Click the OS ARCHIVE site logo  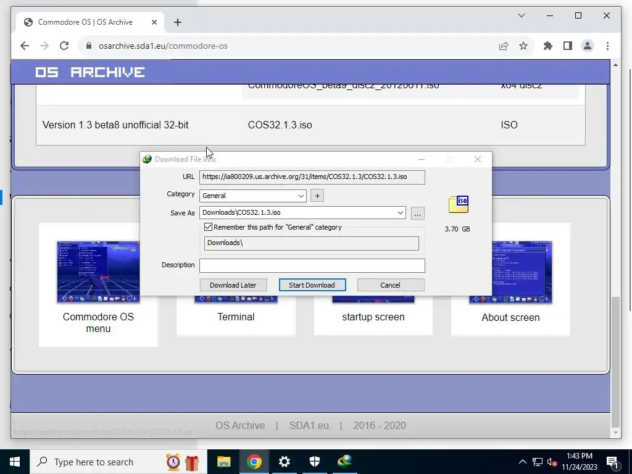click(90, 72)
